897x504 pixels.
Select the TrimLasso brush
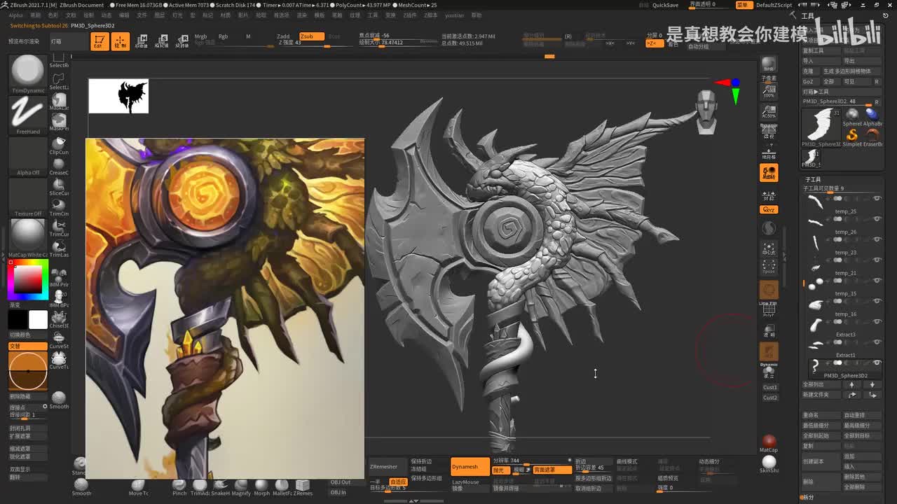pos(59,247)
